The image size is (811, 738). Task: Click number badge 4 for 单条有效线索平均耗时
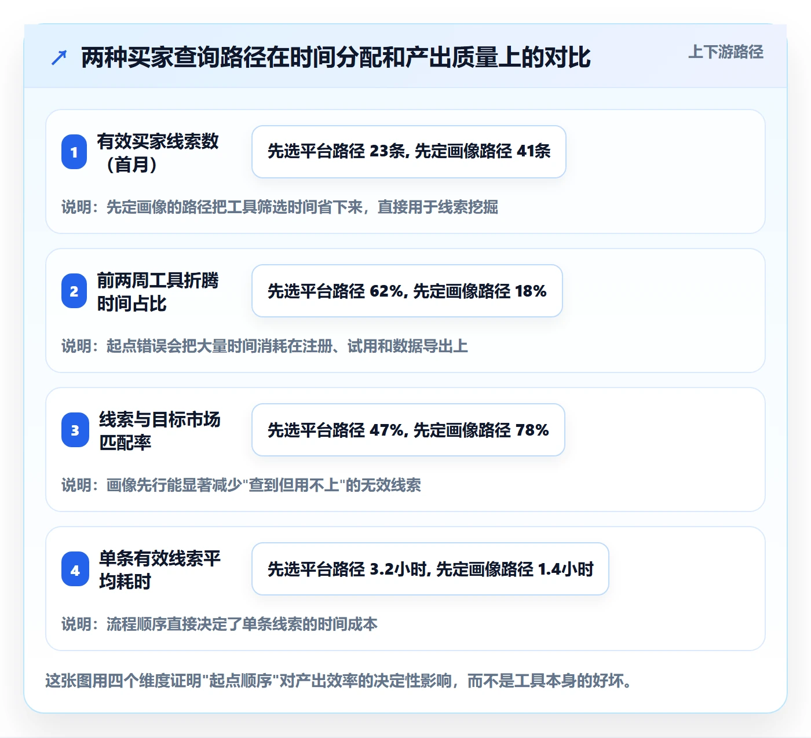tap(75, 569)
